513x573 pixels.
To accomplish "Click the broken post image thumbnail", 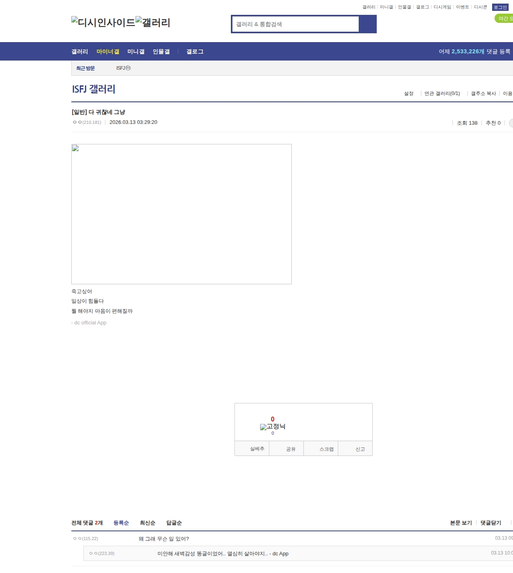I will (181, 214).
